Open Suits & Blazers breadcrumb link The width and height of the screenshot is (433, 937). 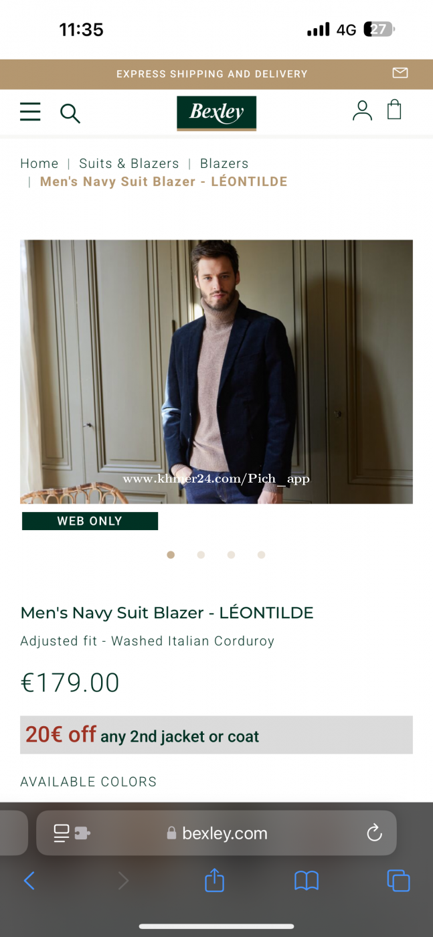(129, 163)
